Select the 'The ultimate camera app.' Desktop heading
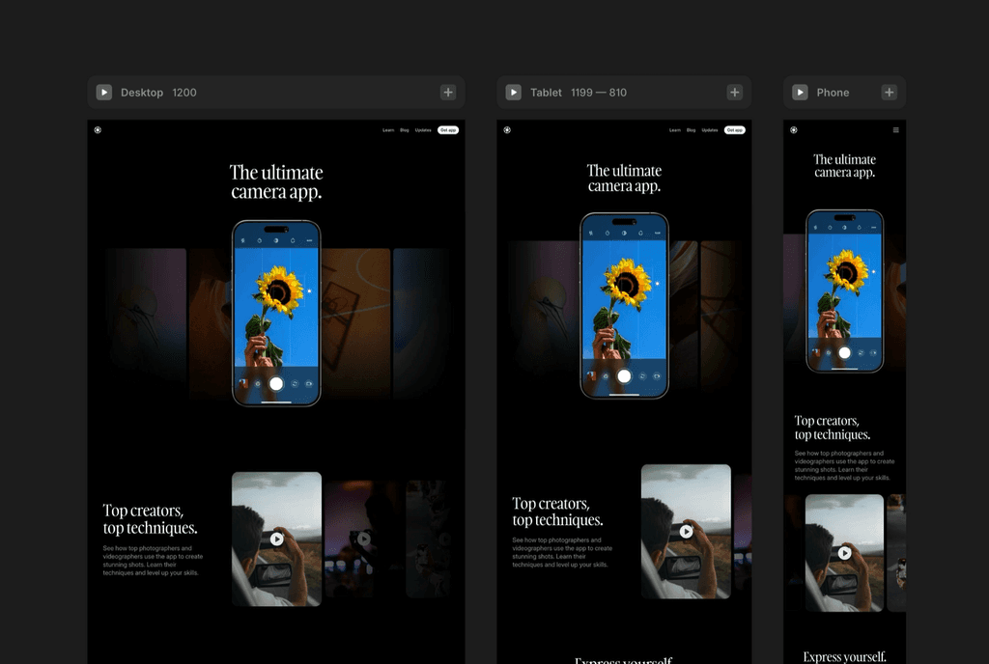This screenshot has width=989, height=664. tap(276, 181)
